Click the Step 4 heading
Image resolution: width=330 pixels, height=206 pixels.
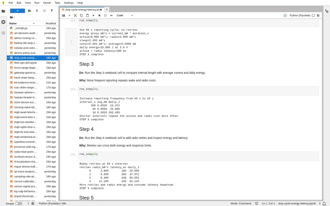click(x=86, y=129)
